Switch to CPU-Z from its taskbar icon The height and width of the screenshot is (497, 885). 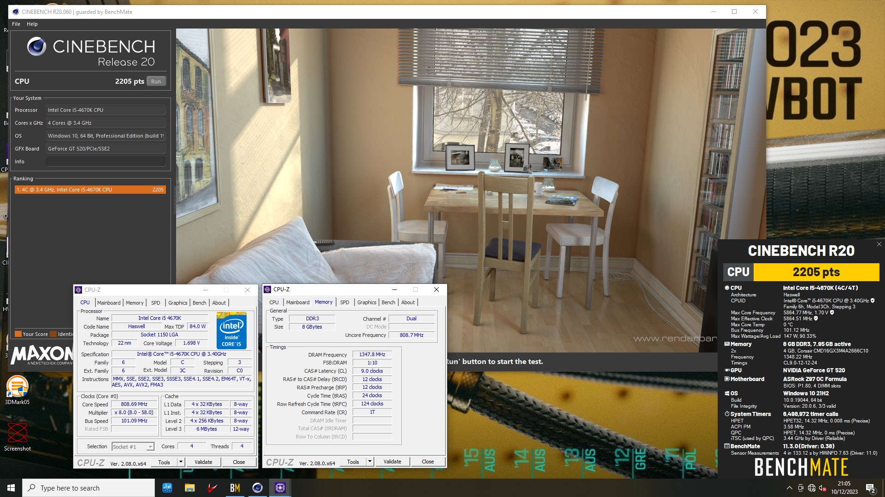(x=280, y=488)
